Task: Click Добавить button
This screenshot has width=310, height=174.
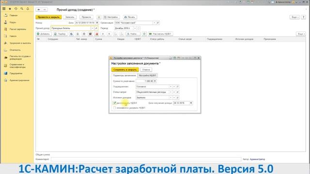Action: click(x=44, y=34)
